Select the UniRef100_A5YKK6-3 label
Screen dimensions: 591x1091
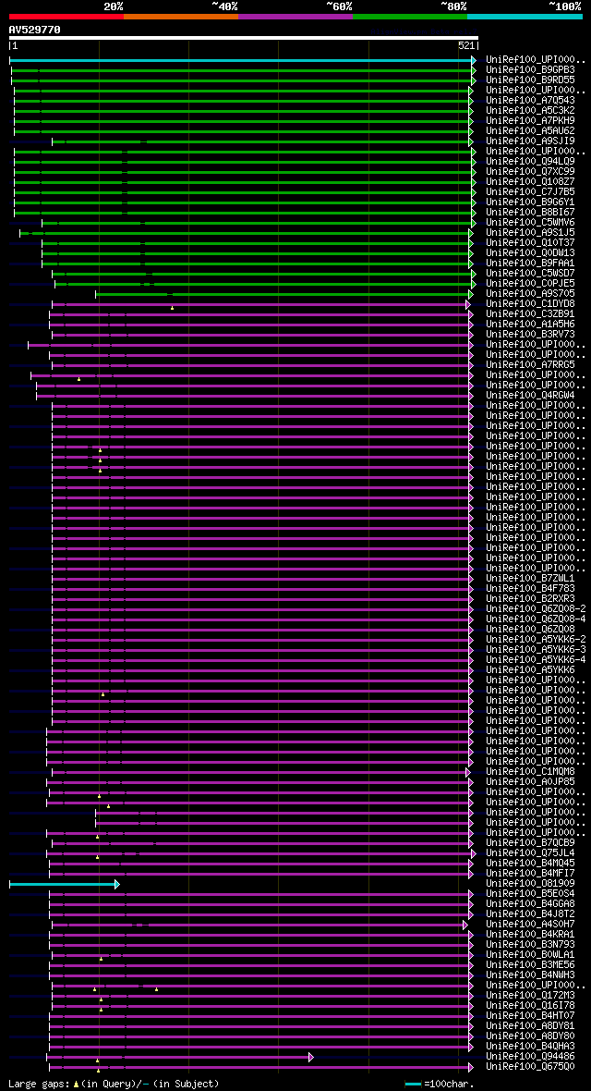537,649
